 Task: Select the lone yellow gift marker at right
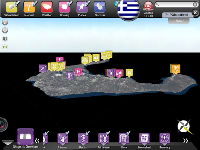click(129, 73)
